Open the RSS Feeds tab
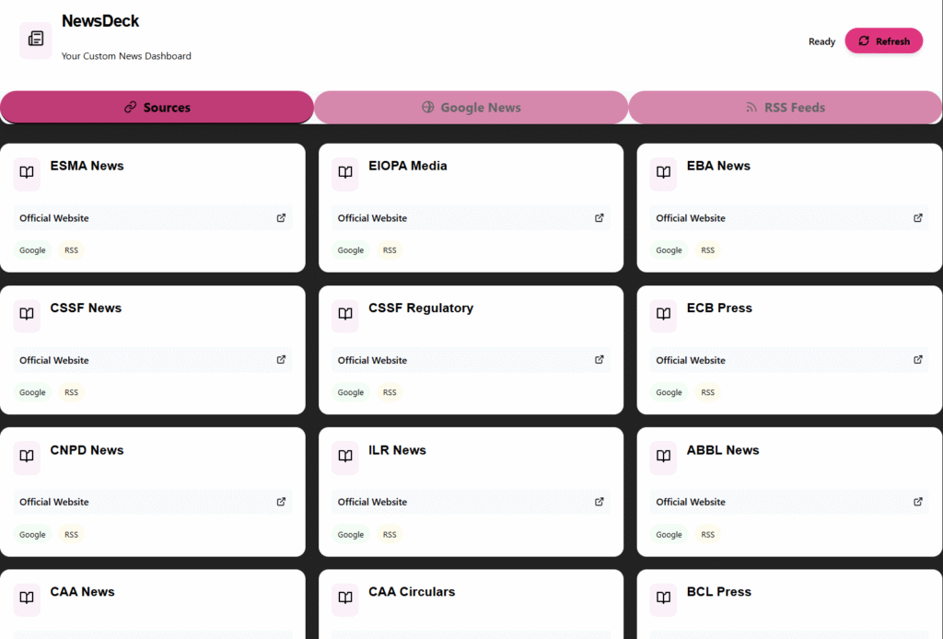Image resolution: width=943 pixels, height=639 pixels. pos(785,108)
